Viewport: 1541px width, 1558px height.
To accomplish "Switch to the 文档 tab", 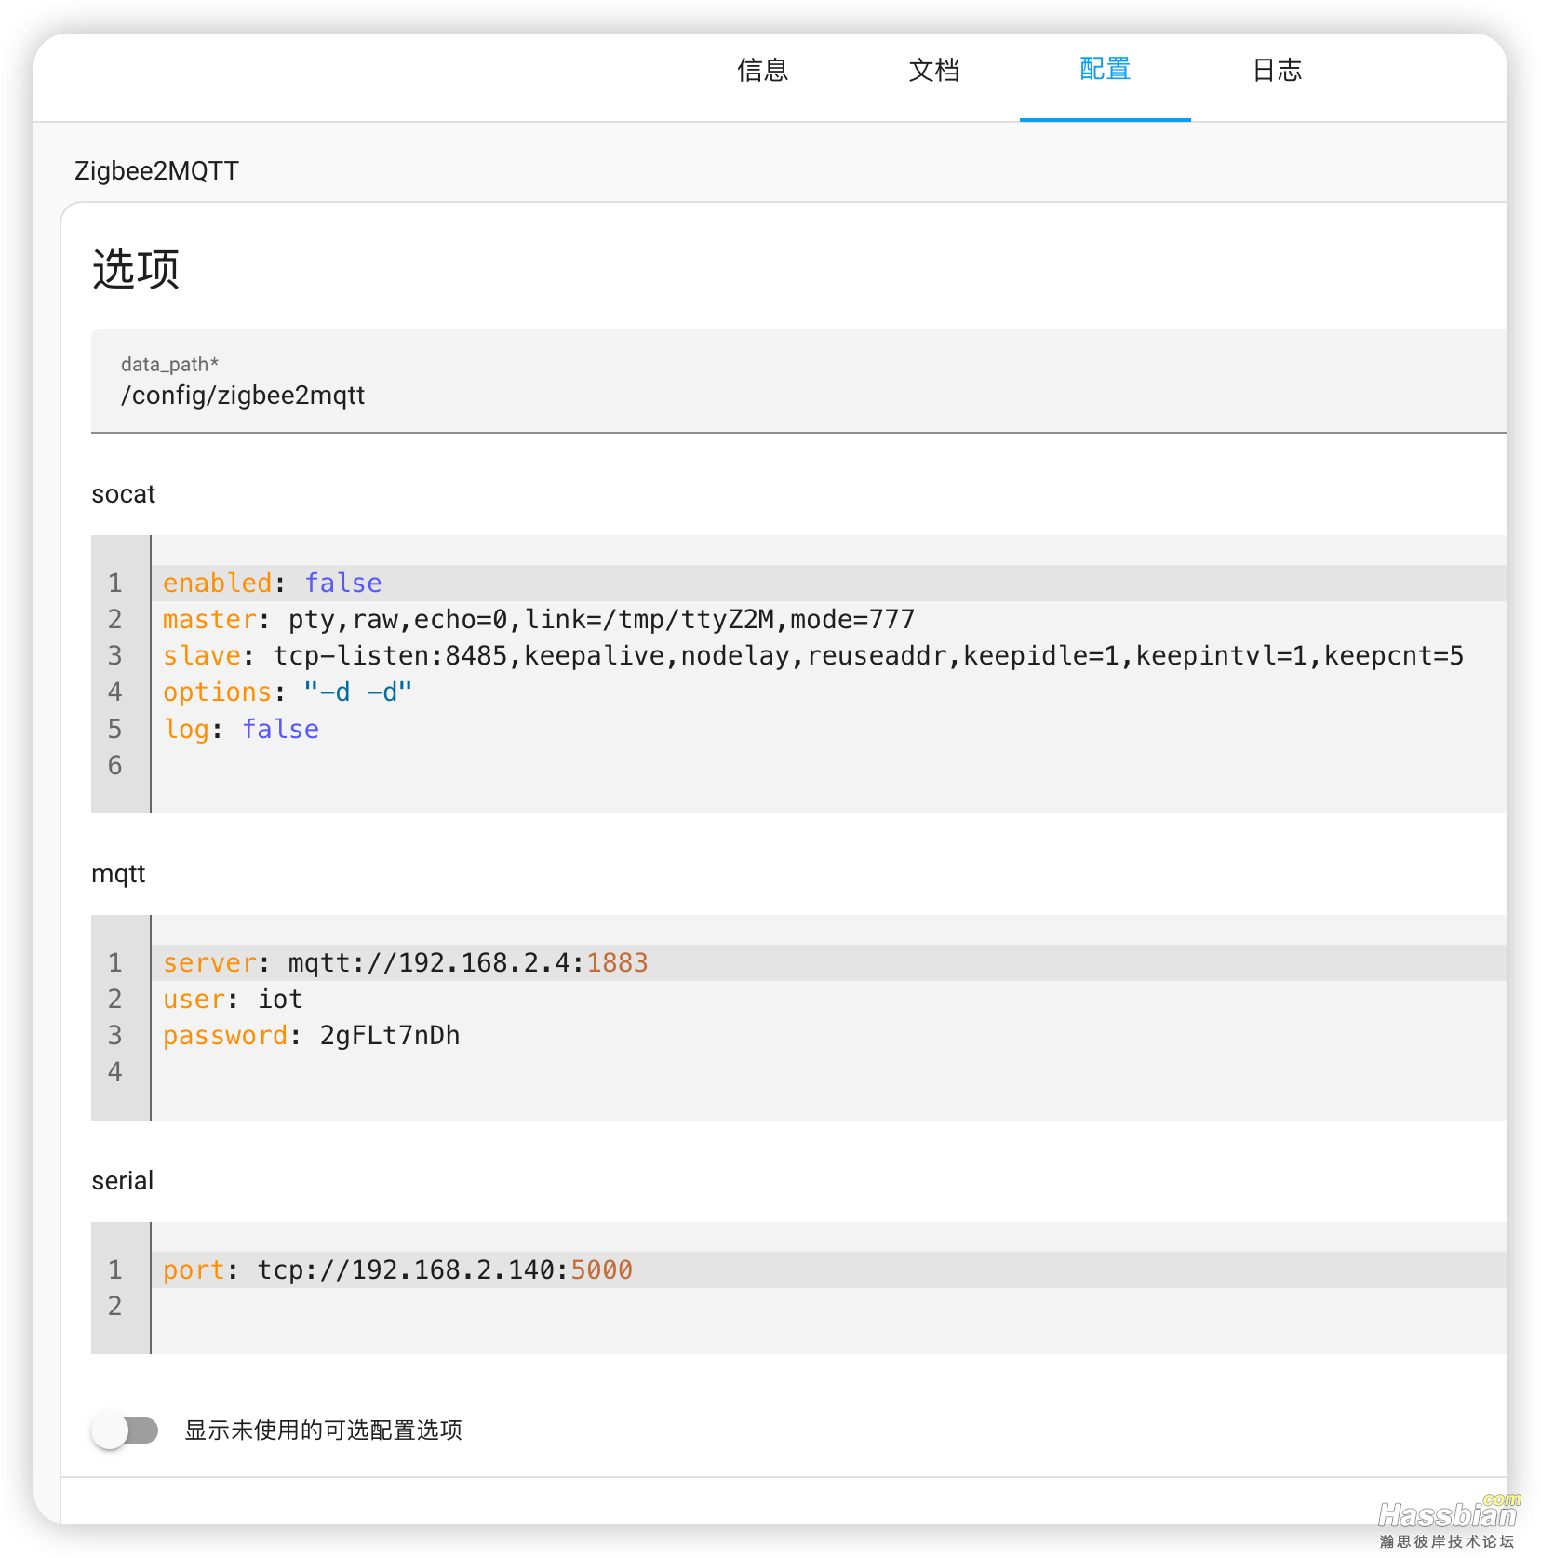I will pyautogui.click(x=933, y=70).
